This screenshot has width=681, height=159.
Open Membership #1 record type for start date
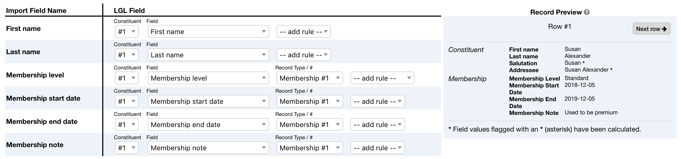[310, 101]
